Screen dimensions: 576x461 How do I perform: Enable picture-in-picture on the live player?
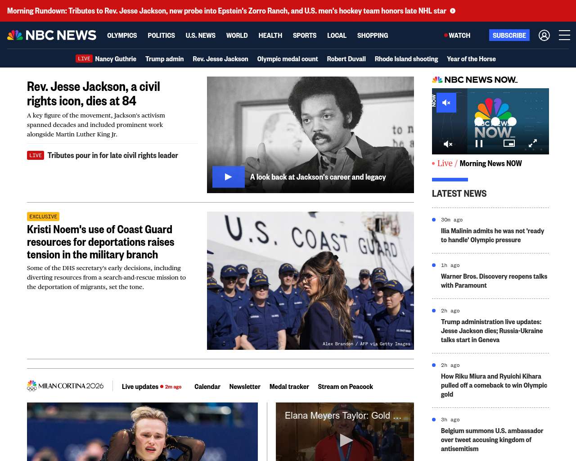509,143
